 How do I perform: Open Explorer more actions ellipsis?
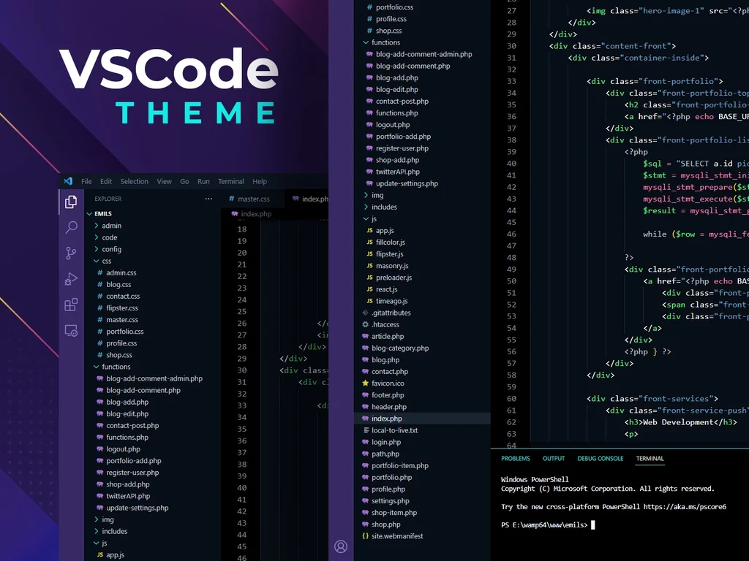(208, 199)
